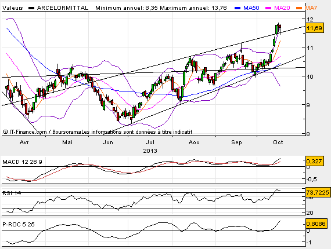Click the ARCELORMITTAL stock name label

[x=63, y=8]
